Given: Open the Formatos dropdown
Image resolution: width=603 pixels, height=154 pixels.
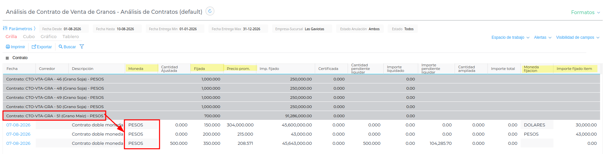Looking at the screenshot, I should pyautogui.click(x=586, y=12).
